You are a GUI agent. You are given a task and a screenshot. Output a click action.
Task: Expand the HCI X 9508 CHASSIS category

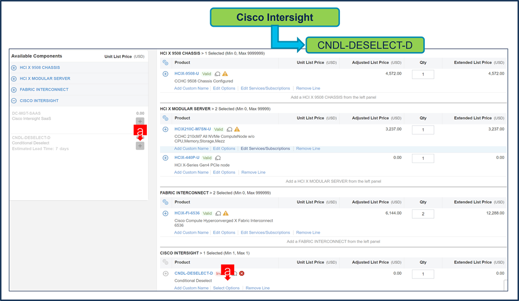pyautogui.click(x=14, y=68)
